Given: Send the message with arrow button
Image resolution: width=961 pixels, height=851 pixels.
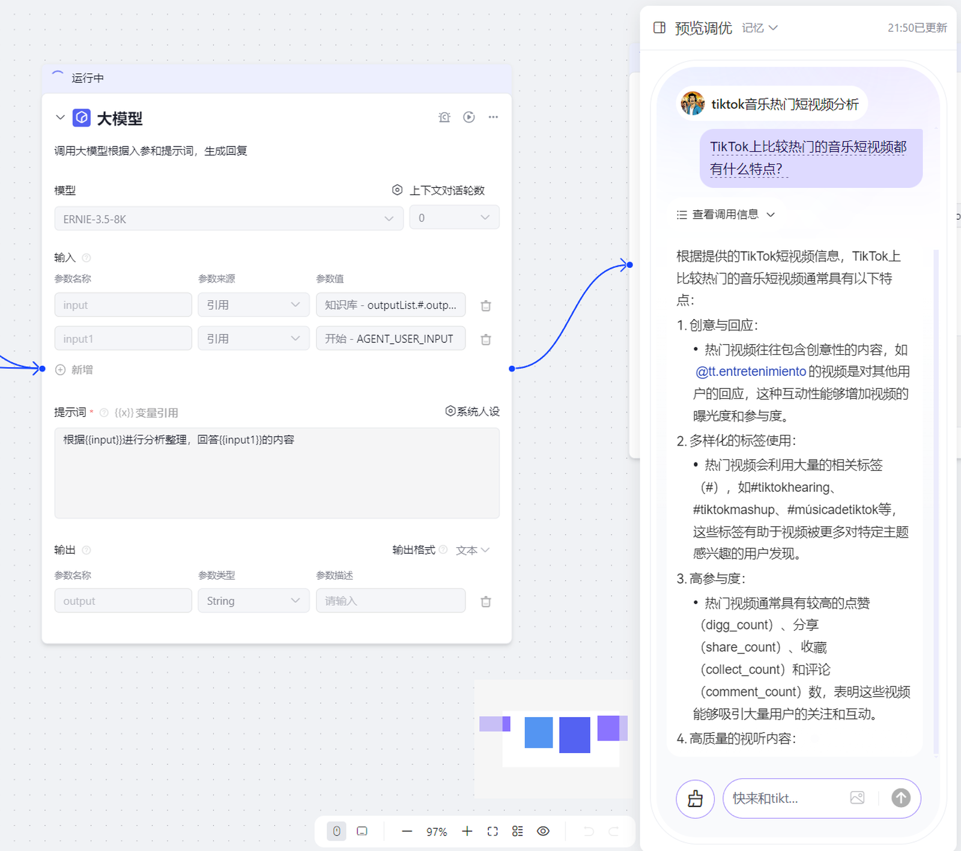Looking at the screenshot, I should [900, 798].
